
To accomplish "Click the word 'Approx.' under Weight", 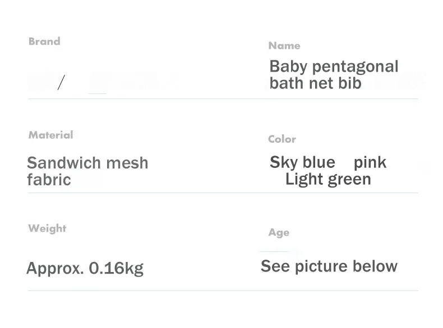I will (x=55, y=268).
